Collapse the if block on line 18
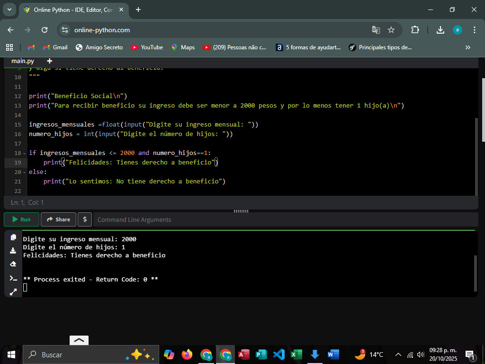 pyautogui.click(x=25, y=153)
